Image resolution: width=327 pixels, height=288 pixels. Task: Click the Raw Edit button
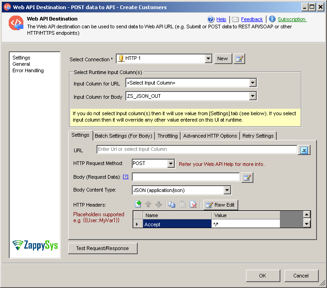click(x=220, y=205)
